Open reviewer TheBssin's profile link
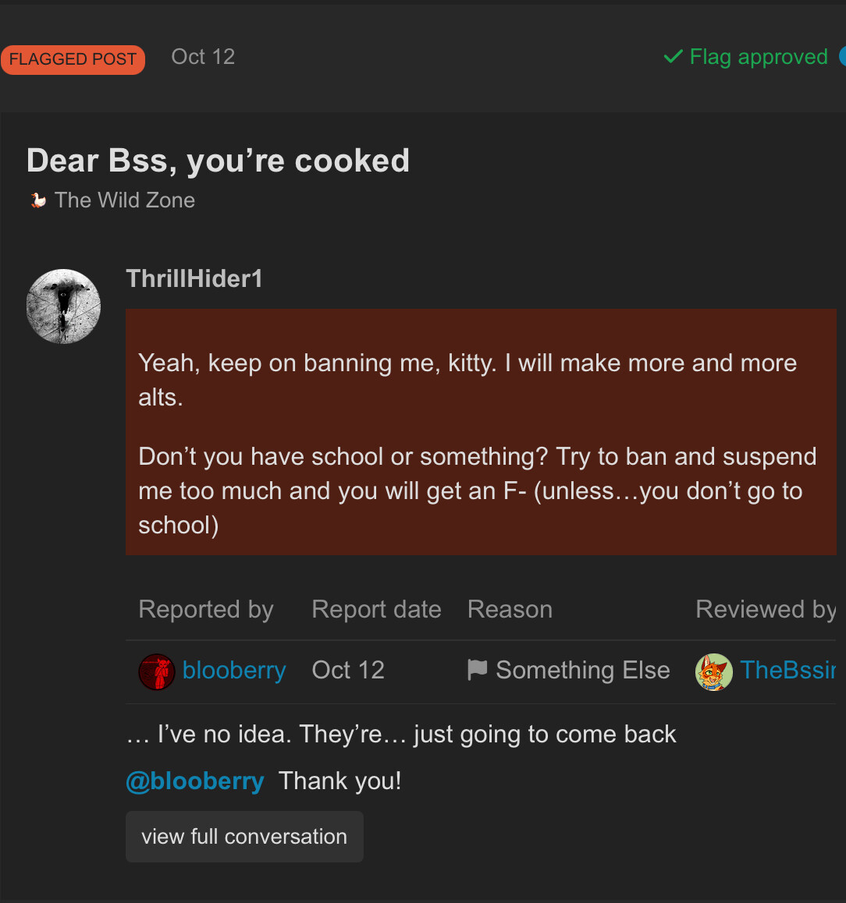This screenshot has width=846, height=903. [787, 671]
